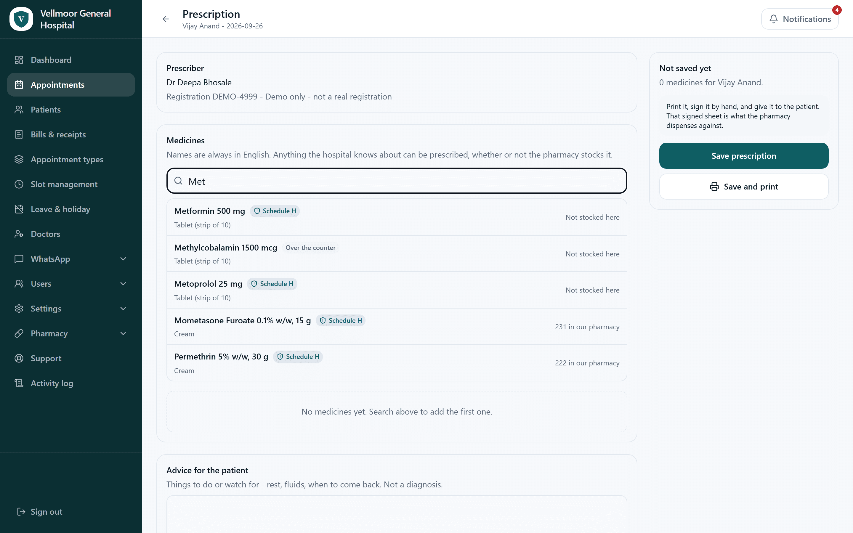The width and height of the screenshot is (853, 533).
Task: Open the Appointments section
Action: pyautogui.click(x=71, y=85)
